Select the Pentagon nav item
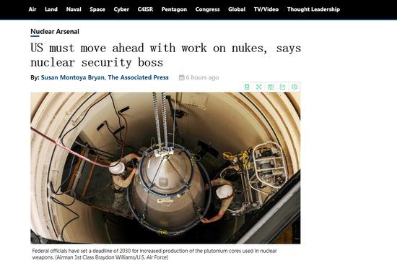 tap(174, 9)
